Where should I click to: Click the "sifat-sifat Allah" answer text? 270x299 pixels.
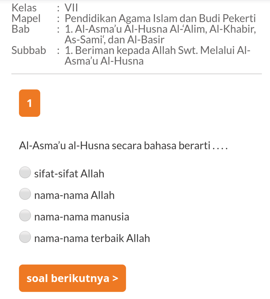69,174
